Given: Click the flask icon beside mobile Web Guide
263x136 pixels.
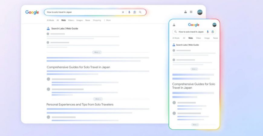Looking at the screenshot, I should [174, 45].
